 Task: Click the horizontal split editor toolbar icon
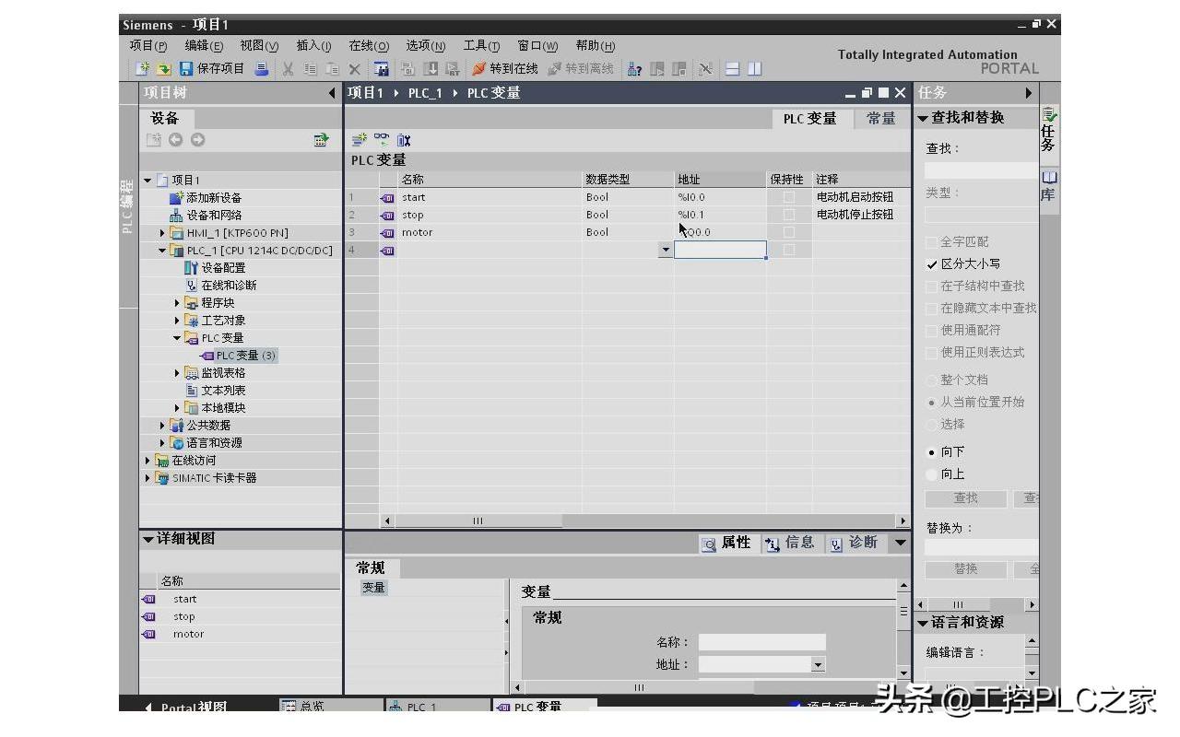click(733, 69)
